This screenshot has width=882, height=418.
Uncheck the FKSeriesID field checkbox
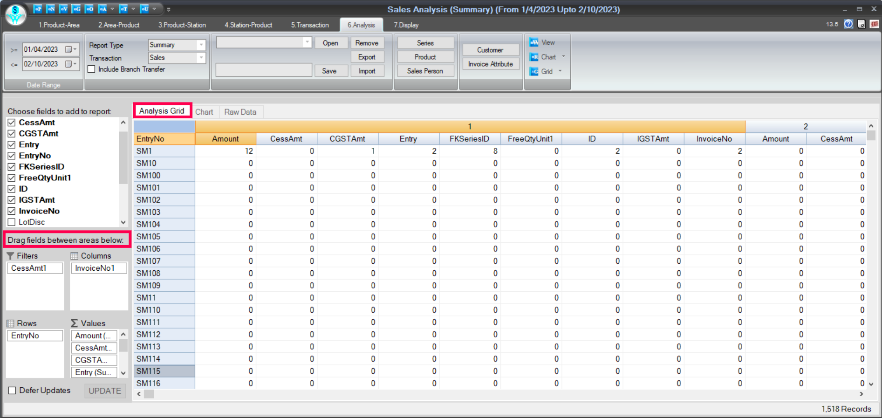12,167
